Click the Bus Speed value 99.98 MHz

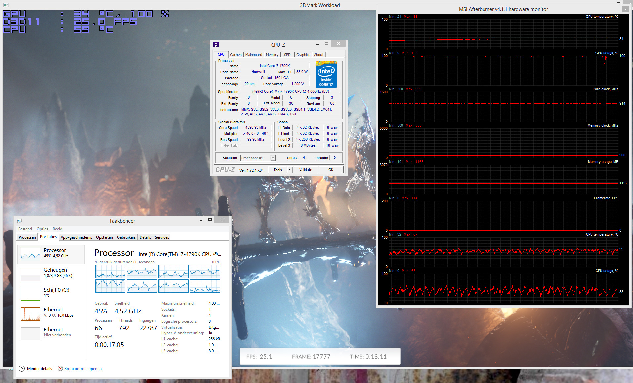point(256,140)
